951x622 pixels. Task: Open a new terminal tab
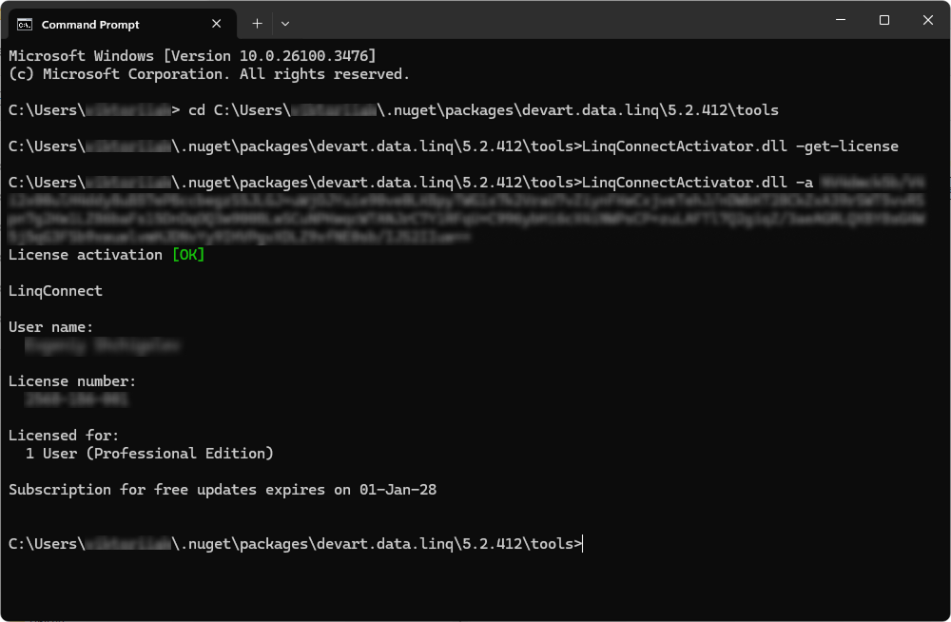tap(259, 23)
